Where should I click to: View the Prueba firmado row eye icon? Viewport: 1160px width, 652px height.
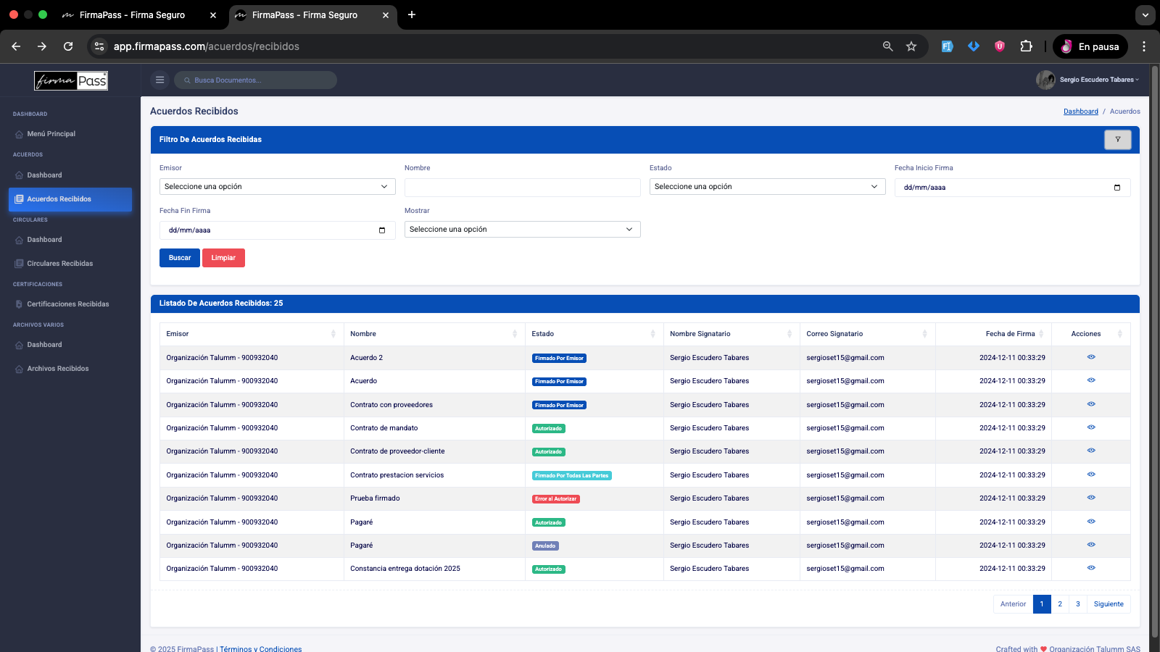point(1091,498)
